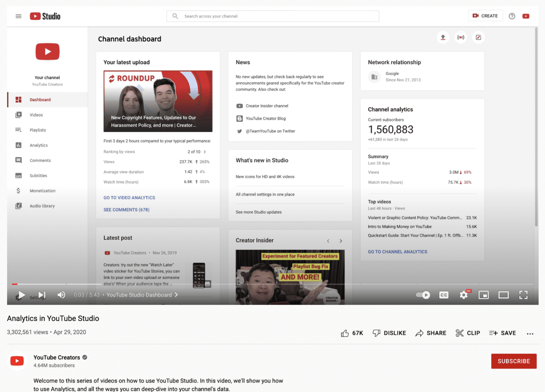Click the channel search field
Image resolution: width=545 pixels, height=392 pixels.
pos(273,16)
